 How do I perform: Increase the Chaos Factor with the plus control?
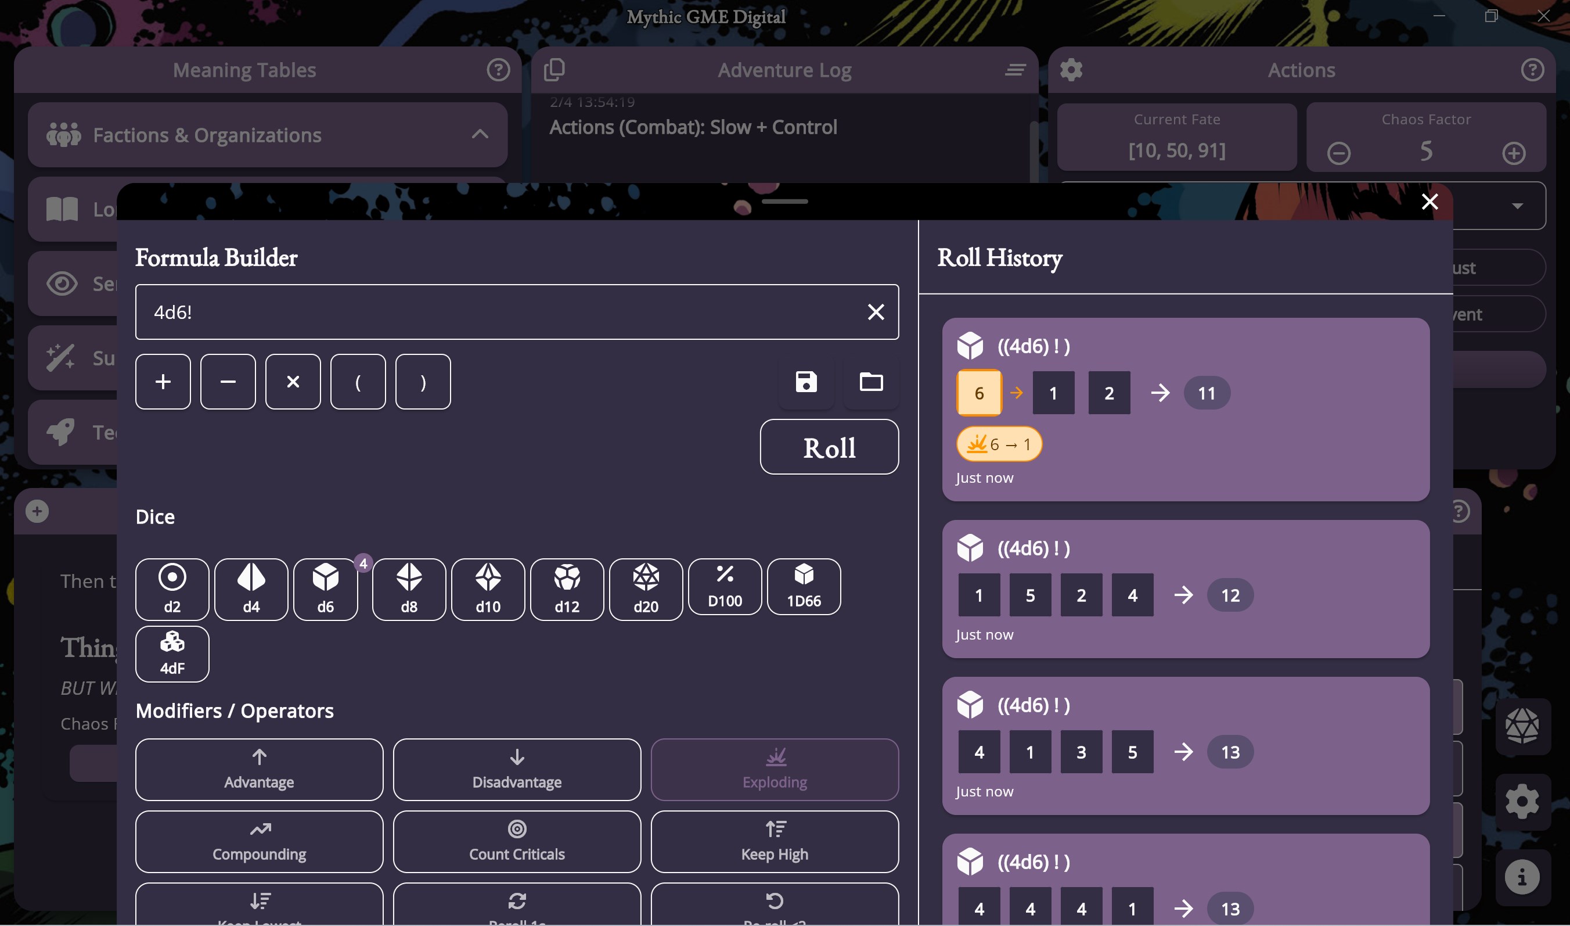(1514, 152)
